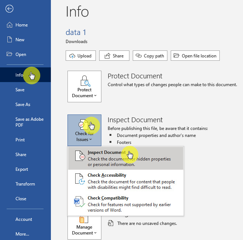The width and height of the screenshot is (243, 240).
Task: Click the back arrow circle icon
Action: click(9, 9)
